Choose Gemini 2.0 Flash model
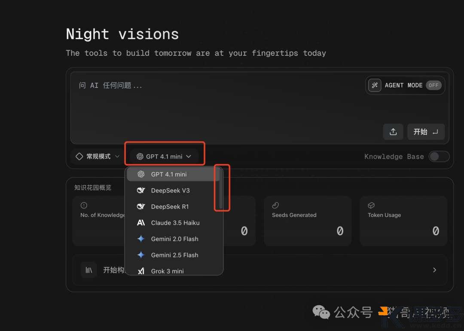This screenshot has height=331, width=464. [173, 239]
